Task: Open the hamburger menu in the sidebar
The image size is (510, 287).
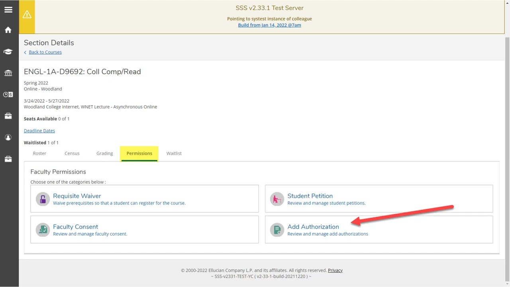Action: pyautogui.click(x=8, y=10)
